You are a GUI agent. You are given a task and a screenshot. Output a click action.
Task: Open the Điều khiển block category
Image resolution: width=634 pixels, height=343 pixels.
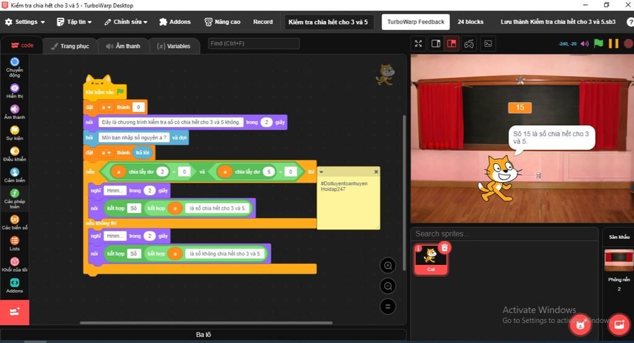15,154
